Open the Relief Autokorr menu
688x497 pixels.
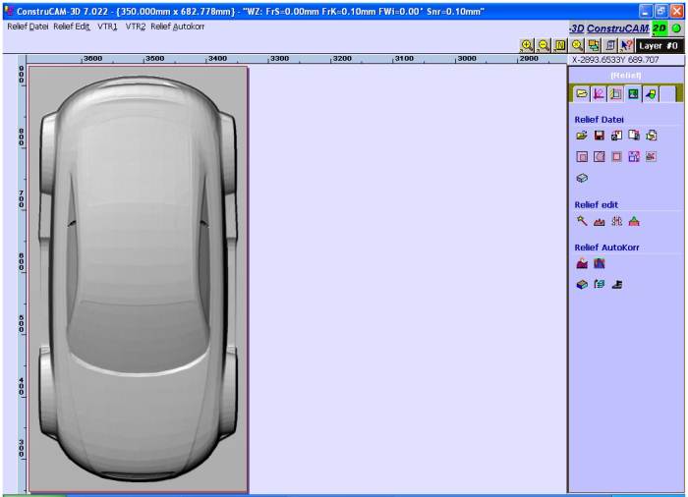tap(177, 26)
